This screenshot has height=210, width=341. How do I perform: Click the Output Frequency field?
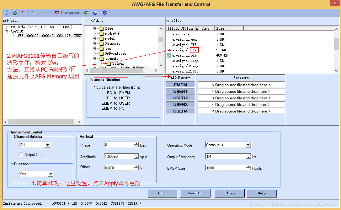pyautogui.click(x=226, y=157)
